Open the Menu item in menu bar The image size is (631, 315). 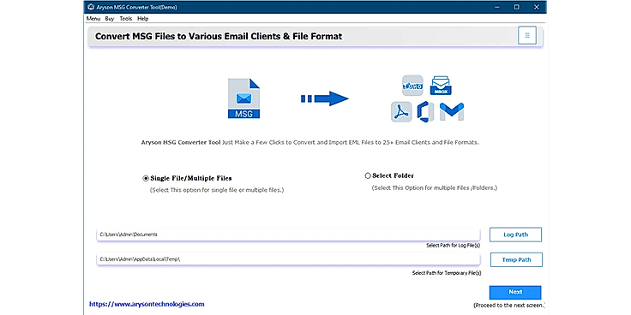click(x=93, y=19)
